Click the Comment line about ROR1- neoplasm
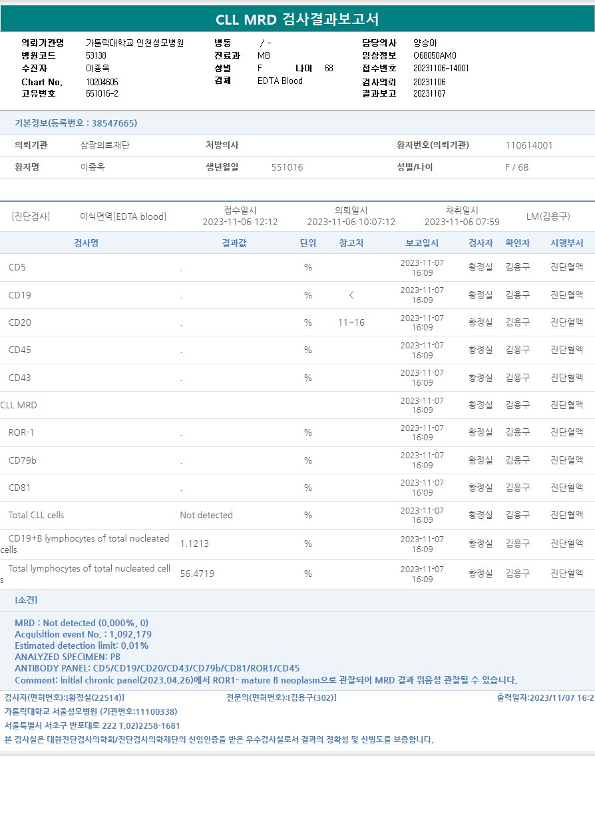The height and width of the screenshot is (830, 595). 266,680
